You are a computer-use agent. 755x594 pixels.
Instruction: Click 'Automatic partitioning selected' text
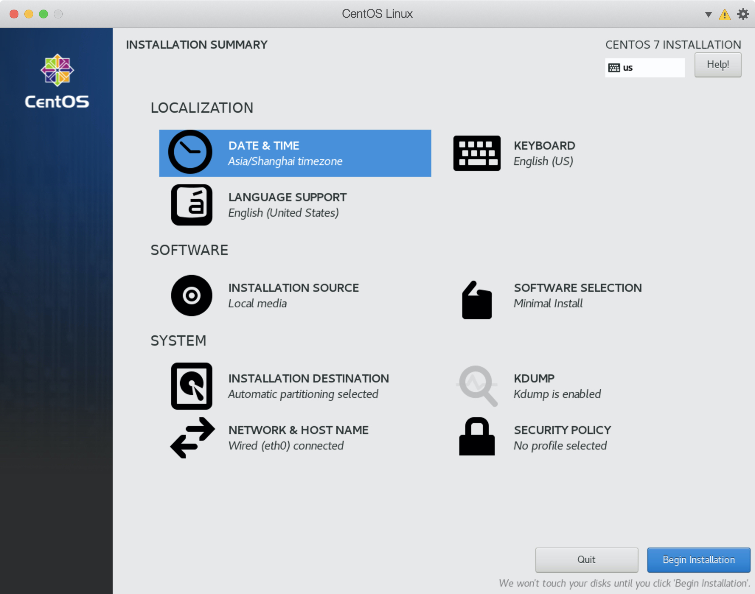pyautogui.click(x=303, y=394)
